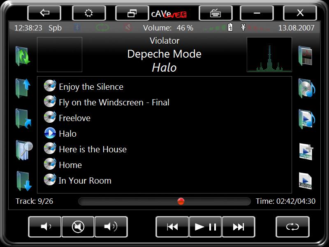Image resolution: width=329 pixels, height=247 pixels.
Task: Go up a folder with blue up-arrow icon
Action: click(23, 88)
